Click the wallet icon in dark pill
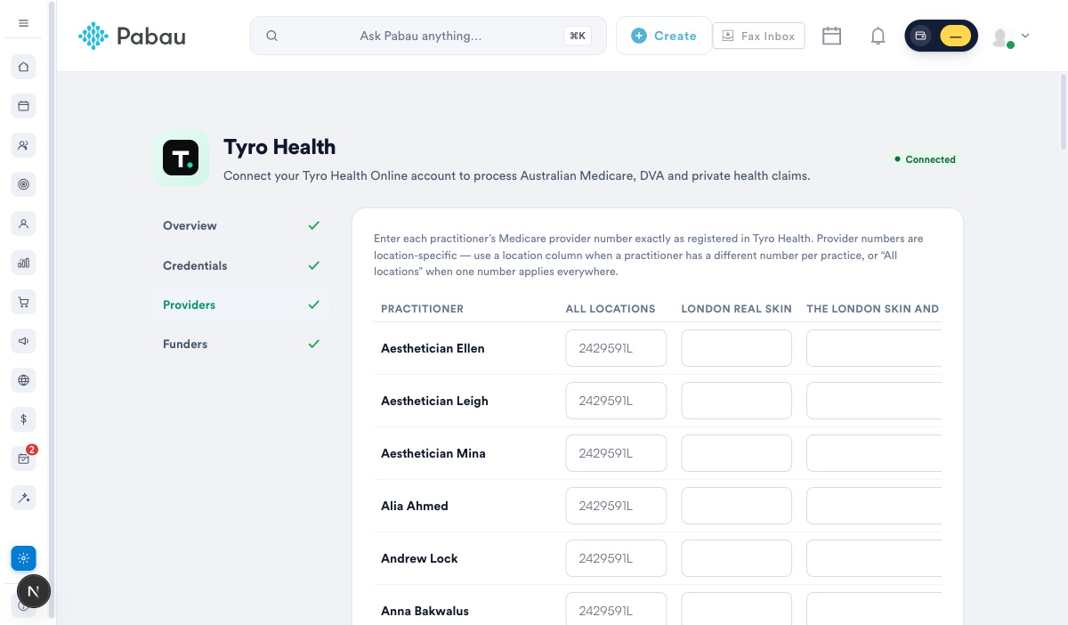The image size is (1068, 625). (x=921, y=36)
